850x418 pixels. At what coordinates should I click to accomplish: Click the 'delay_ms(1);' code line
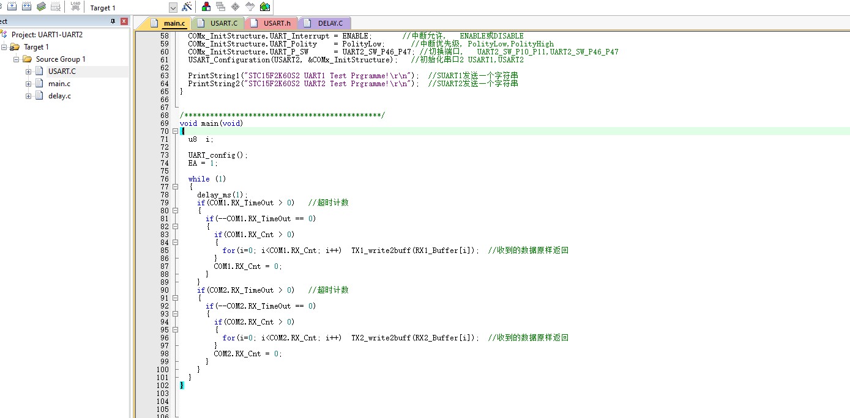(x=222, y=195)
